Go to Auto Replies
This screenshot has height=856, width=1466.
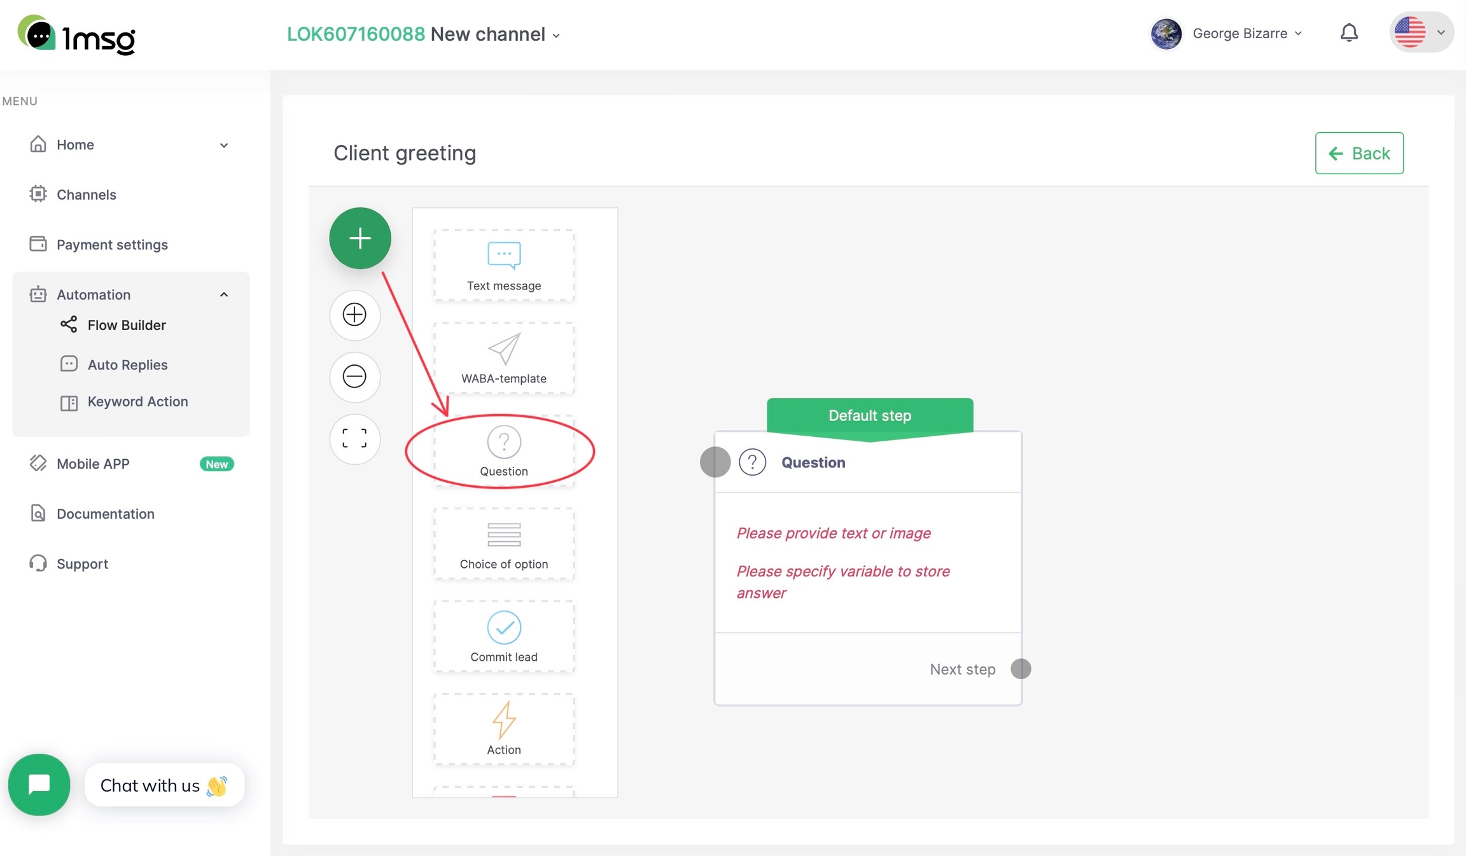[x=127, y=364]
